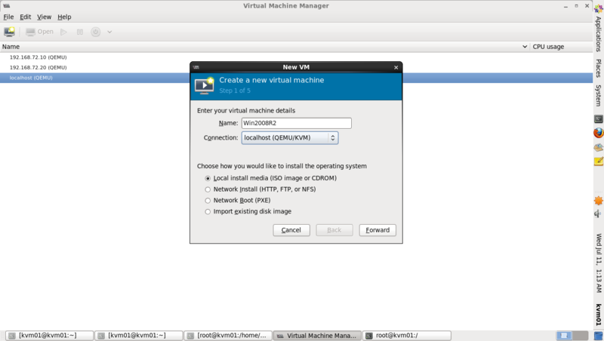Click the VM Name input field
The height and width of the screenshot is (341, 604).
click(x=296, y=123)
